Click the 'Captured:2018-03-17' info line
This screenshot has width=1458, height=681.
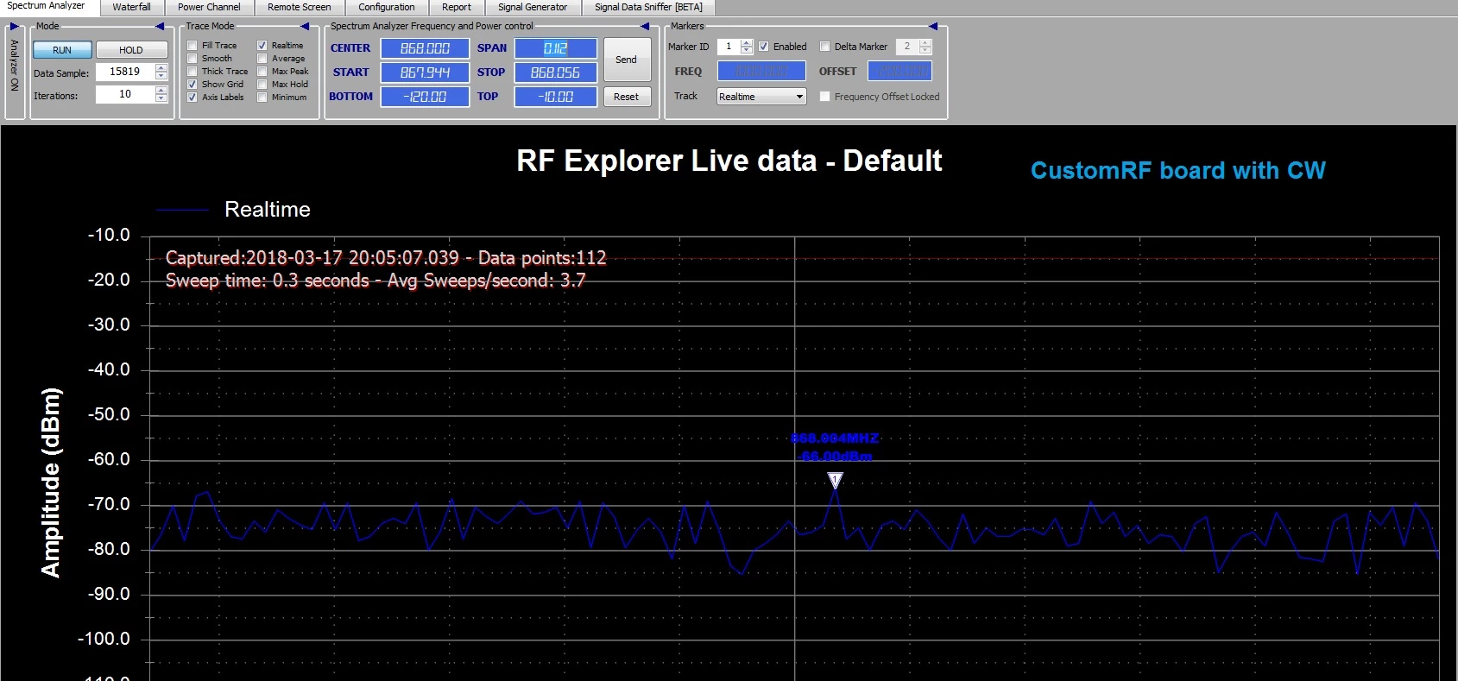coord(386,257)
